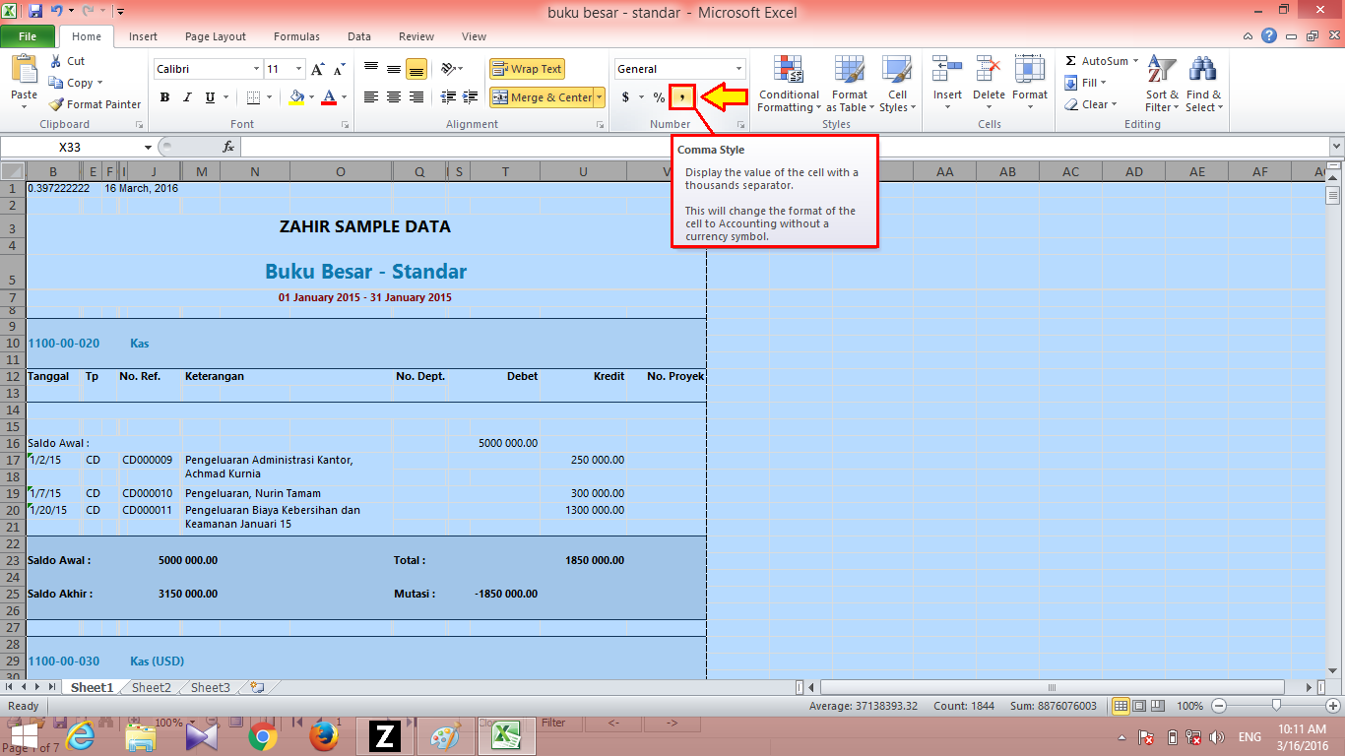Screen dimensions: 1345x756
Task: Toggle Italic formatting
Action: click(187, 97)
